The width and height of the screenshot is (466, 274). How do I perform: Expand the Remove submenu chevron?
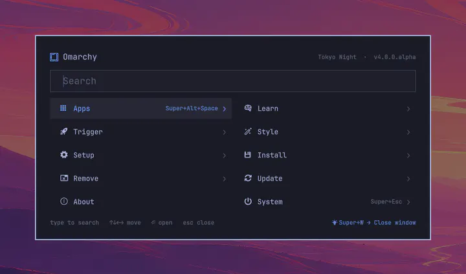225,179
